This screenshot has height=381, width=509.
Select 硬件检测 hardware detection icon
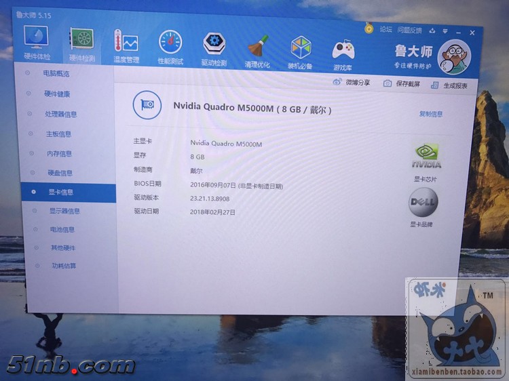click(x=82, y=45)
